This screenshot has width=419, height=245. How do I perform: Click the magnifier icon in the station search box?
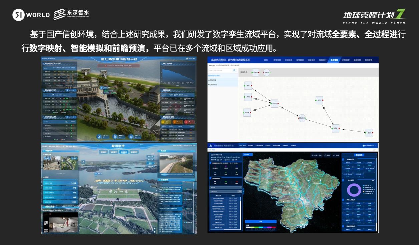click(240, 191)
